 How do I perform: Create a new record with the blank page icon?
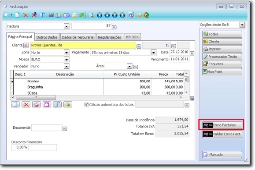17,15
